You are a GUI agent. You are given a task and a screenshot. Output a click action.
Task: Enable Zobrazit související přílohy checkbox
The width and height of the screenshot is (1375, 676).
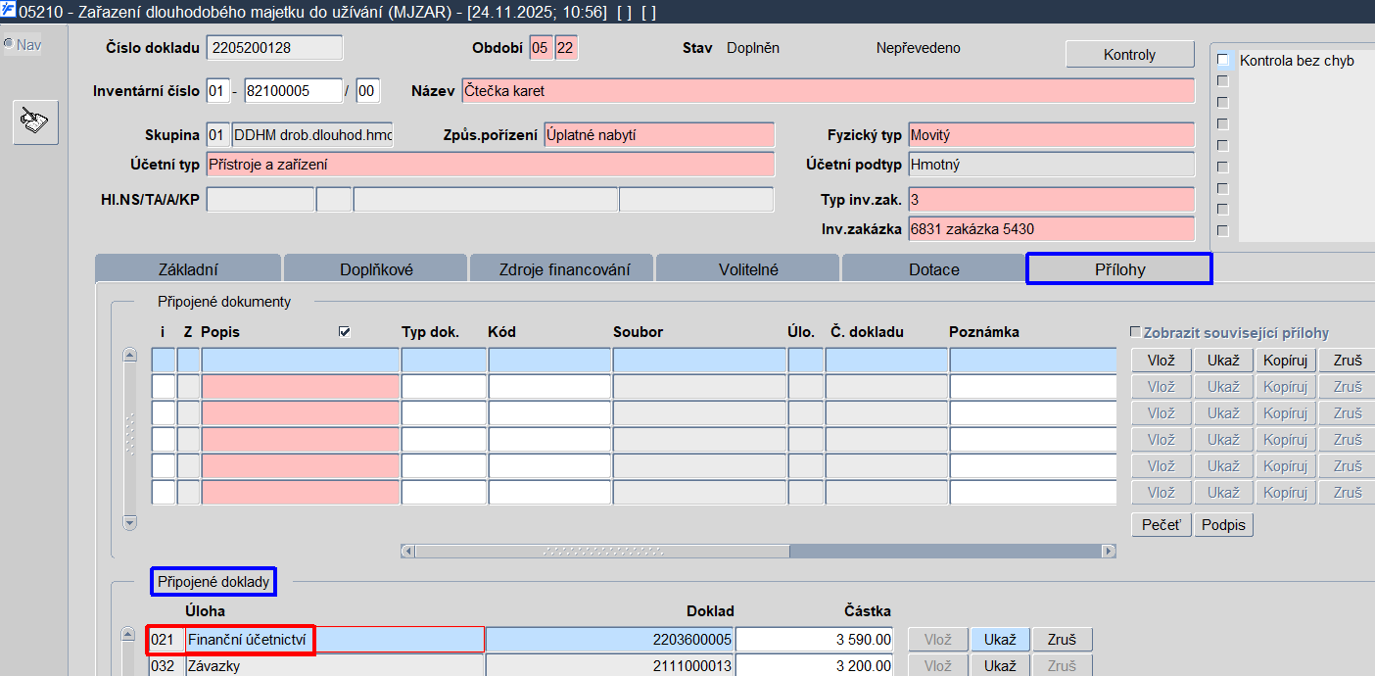pos(1136,332)
